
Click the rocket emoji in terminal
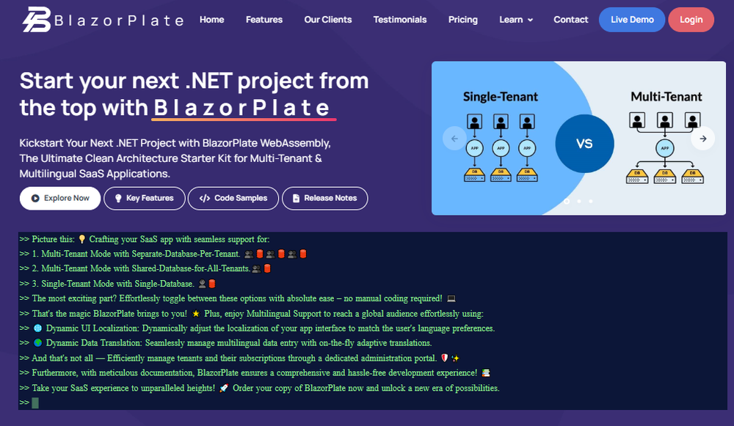click(x=224, y=388)
